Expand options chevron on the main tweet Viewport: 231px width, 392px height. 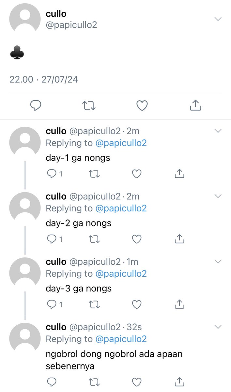(x=218, y=19)
